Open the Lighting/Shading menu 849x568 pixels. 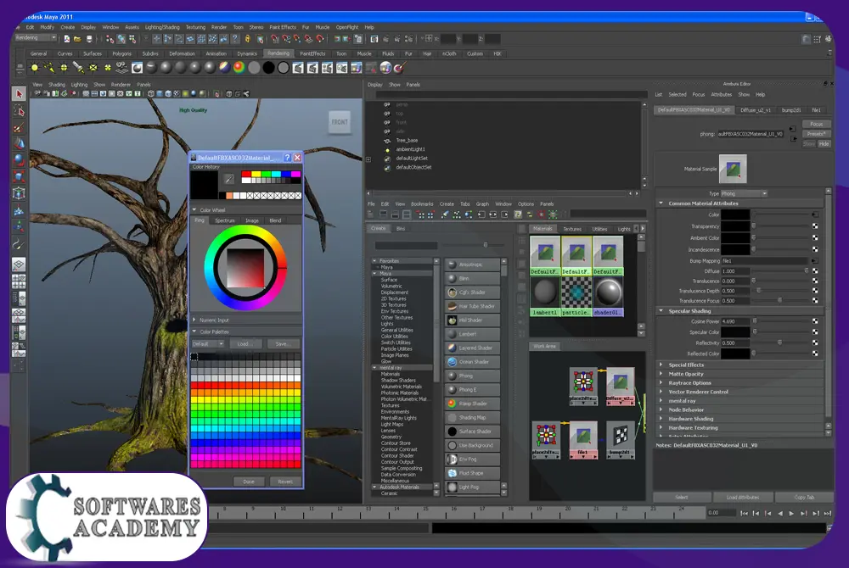pyautogui.click(x=162, y=27)
